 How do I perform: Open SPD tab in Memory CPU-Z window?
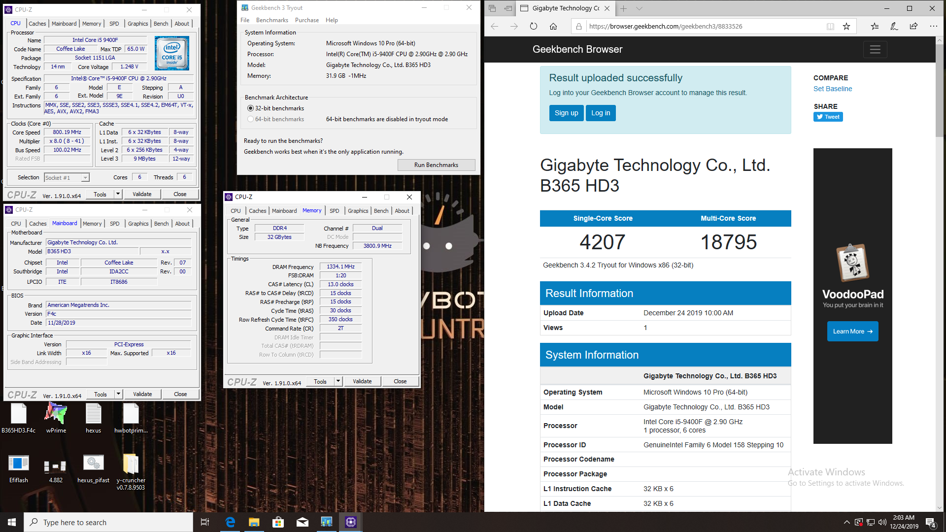click(x=334, y=211)
